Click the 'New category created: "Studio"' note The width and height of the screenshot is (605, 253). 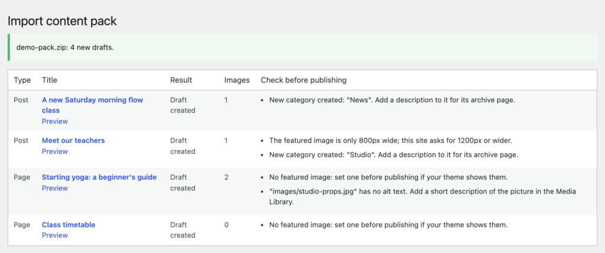(393, 155)
